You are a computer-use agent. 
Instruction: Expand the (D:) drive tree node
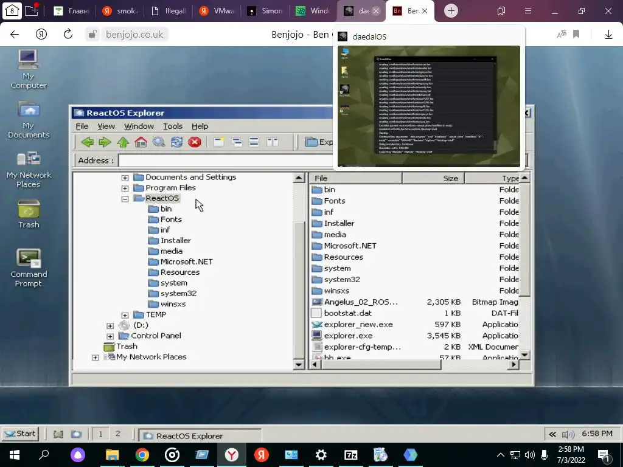click(x=110, y=326)
